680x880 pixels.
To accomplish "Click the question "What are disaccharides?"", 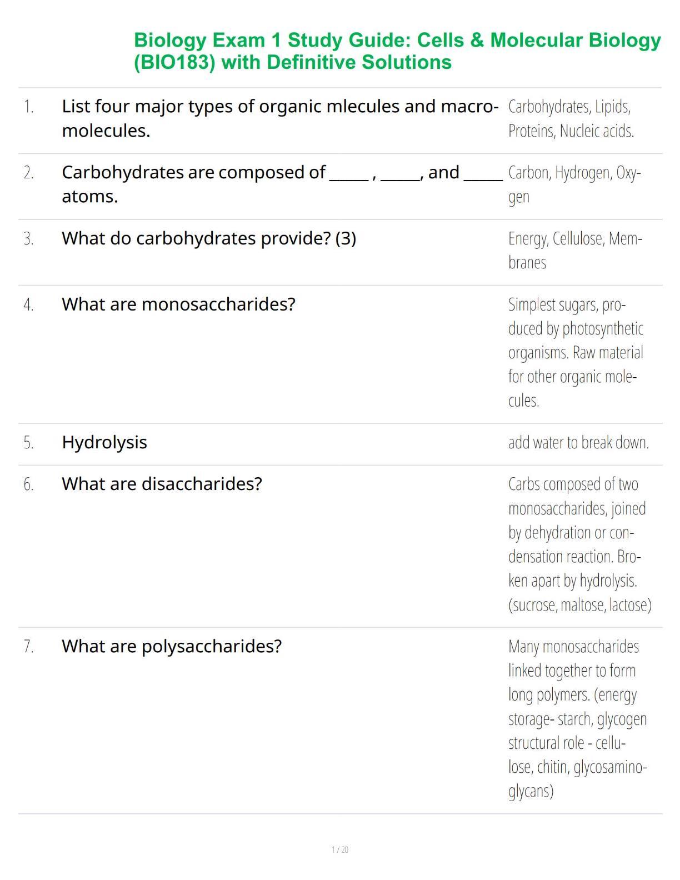I will (162, 484).
